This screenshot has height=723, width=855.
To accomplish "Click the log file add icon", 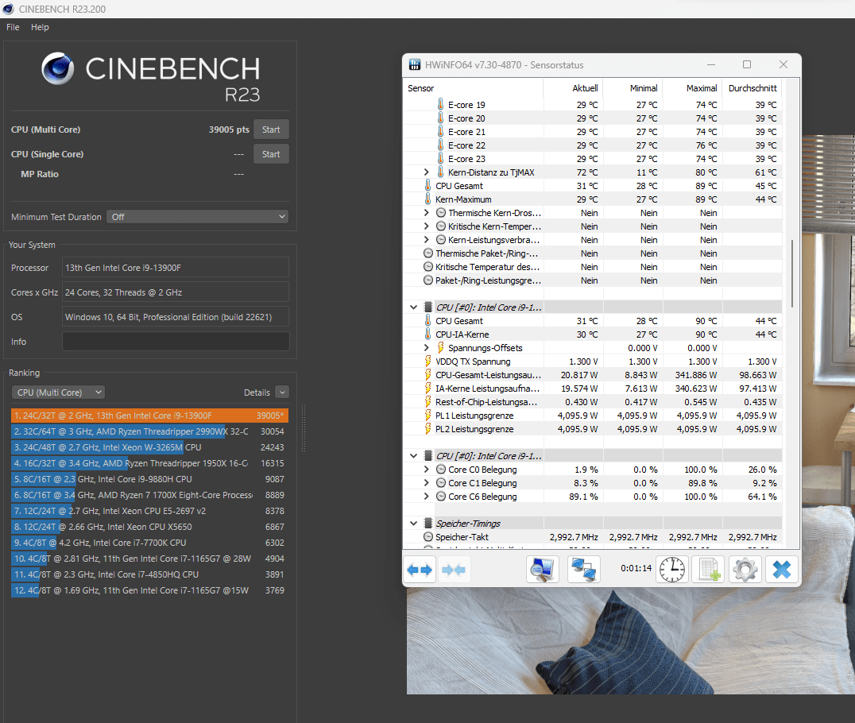I will 708,570.
